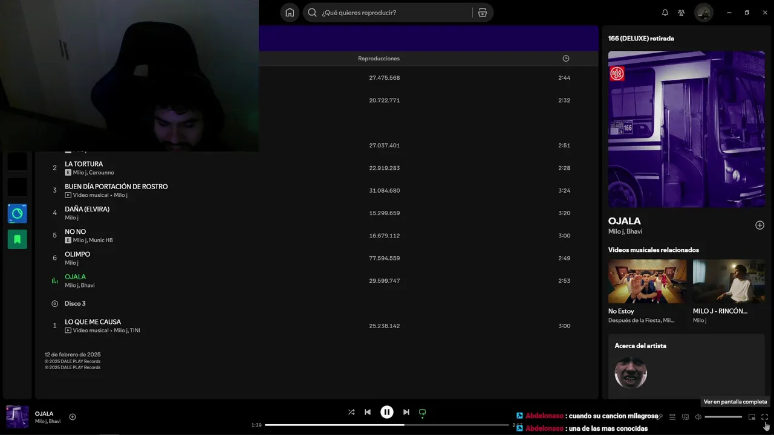Click the Disco 3 disc icon
This screenshot has width=774, height=435.
(54, 303)
